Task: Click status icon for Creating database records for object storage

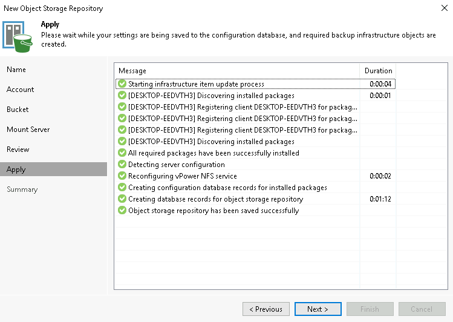Action: (x=122, y=199)
